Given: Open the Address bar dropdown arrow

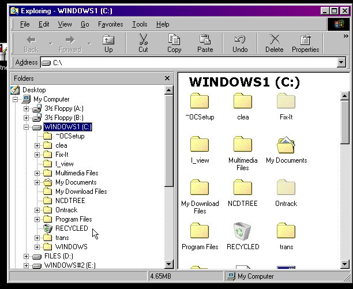Looking at the screenshot, I should click(341, 62).
